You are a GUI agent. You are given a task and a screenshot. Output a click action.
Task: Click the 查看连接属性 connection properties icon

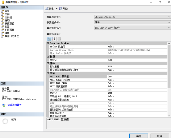click(x=4, y=105)
